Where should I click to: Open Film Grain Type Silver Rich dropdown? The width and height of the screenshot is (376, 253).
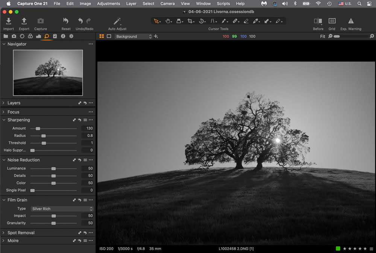point(62,209)
